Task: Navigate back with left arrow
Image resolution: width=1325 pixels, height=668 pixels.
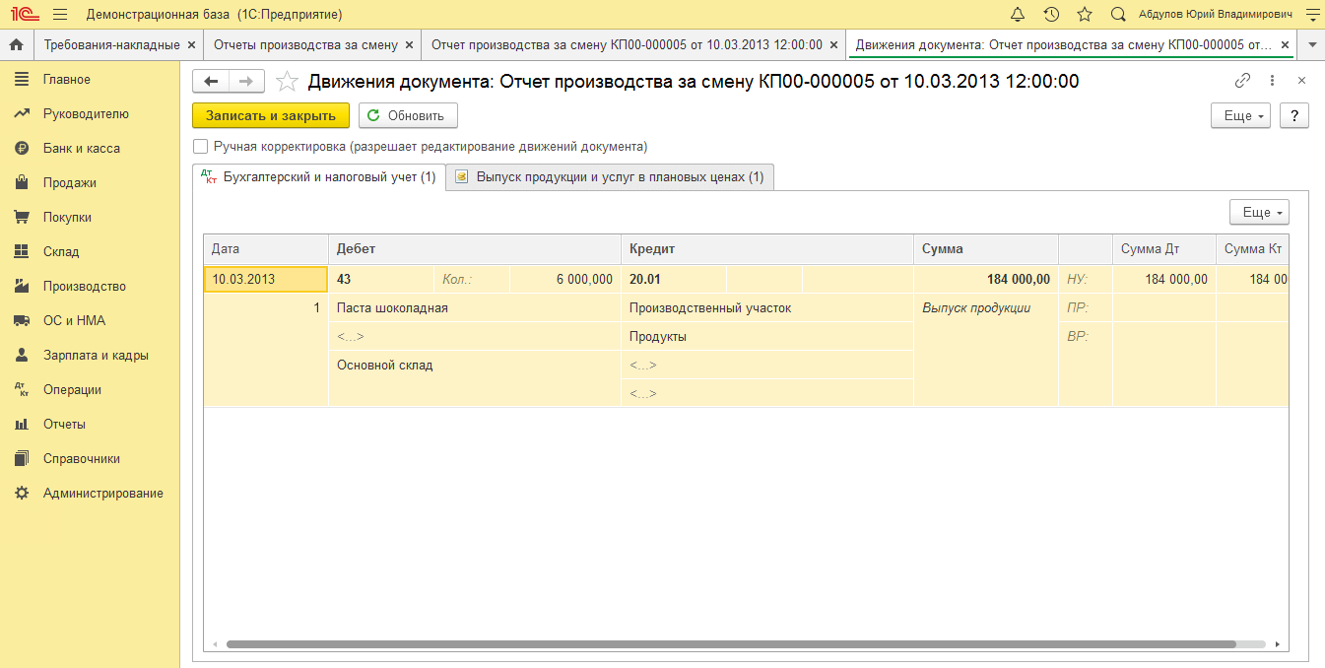Action: pyautogui.click(x=211, y=81)
